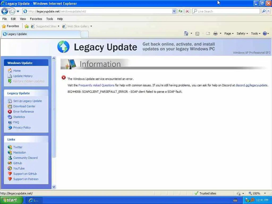Click sidebar scrollbar up arrow
Screen dimensions: 272x204
[x=54, y=58]
